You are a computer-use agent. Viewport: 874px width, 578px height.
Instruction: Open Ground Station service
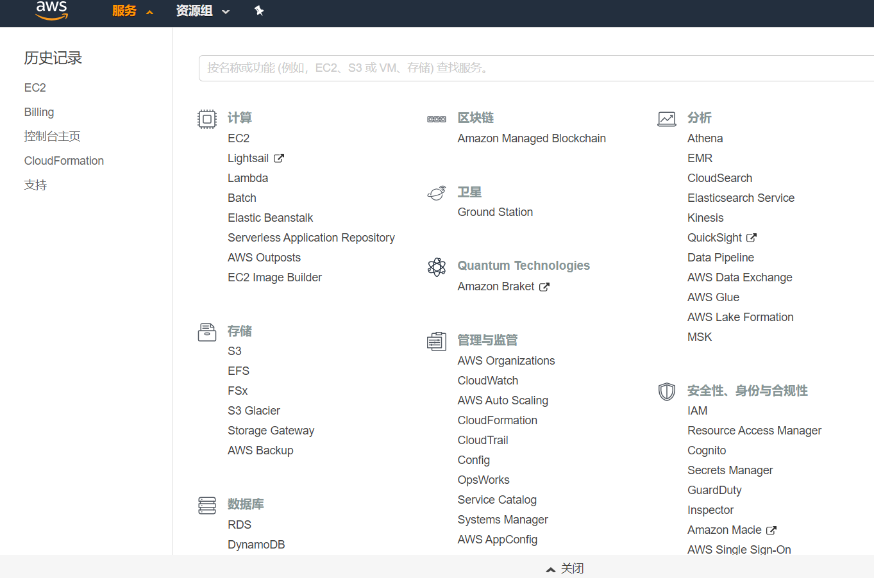click(495, 212)
